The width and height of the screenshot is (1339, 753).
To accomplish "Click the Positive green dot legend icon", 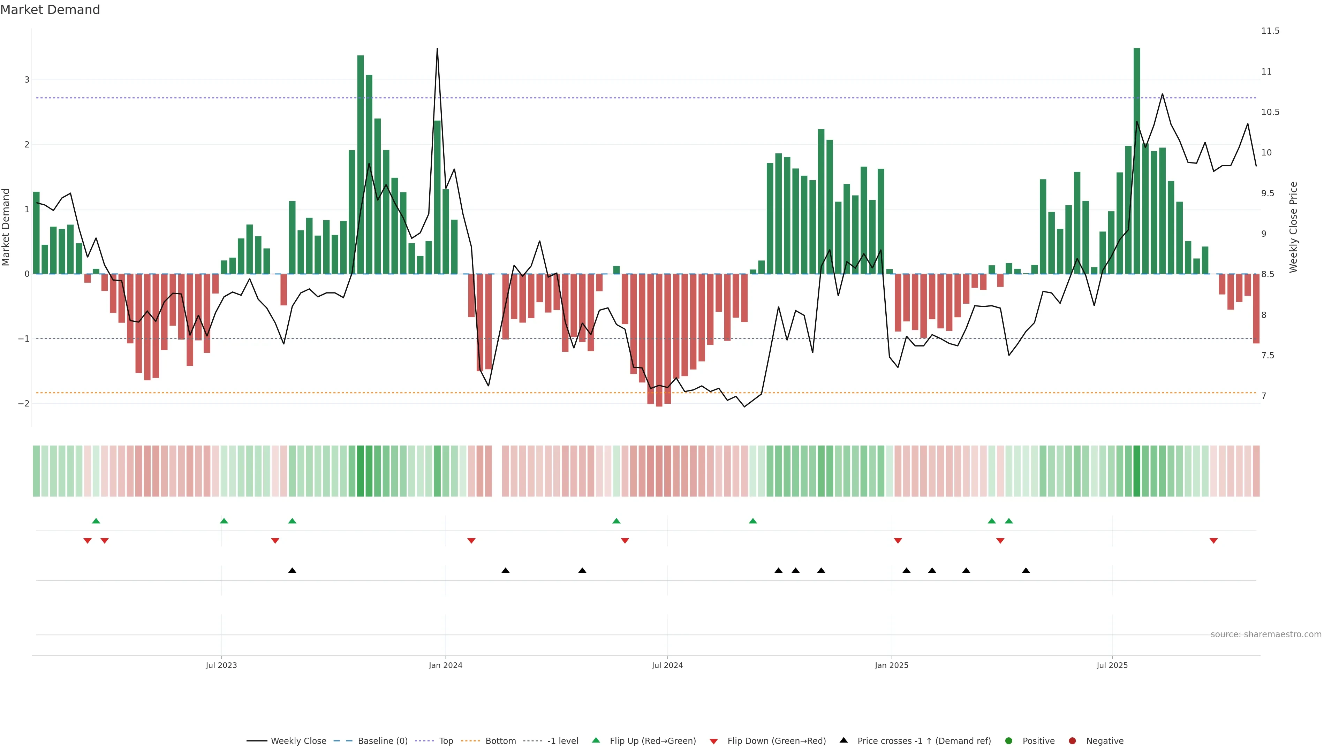I will click(1009, 741).
